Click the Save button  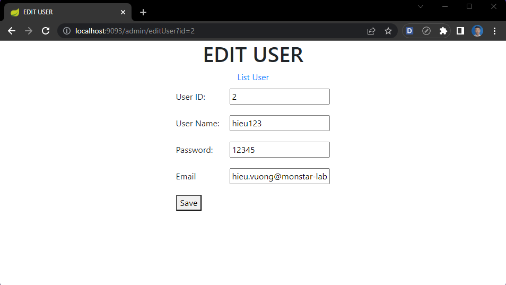(189, 203)
